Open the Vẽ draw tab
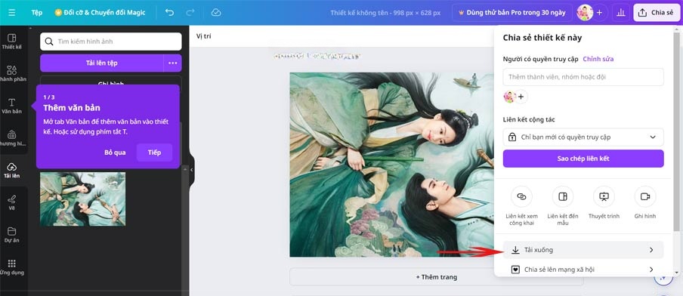 (12, 202)
